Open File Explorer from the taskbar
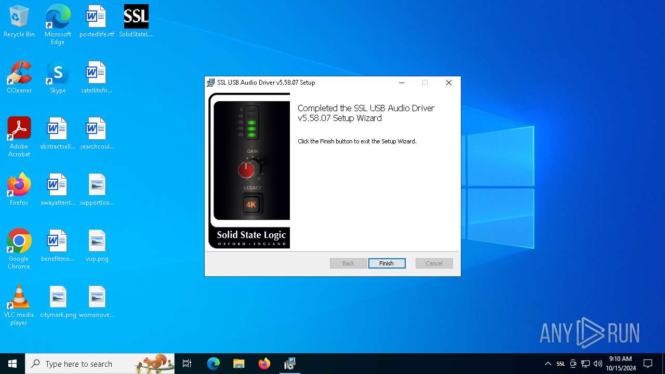 point(238,364)
